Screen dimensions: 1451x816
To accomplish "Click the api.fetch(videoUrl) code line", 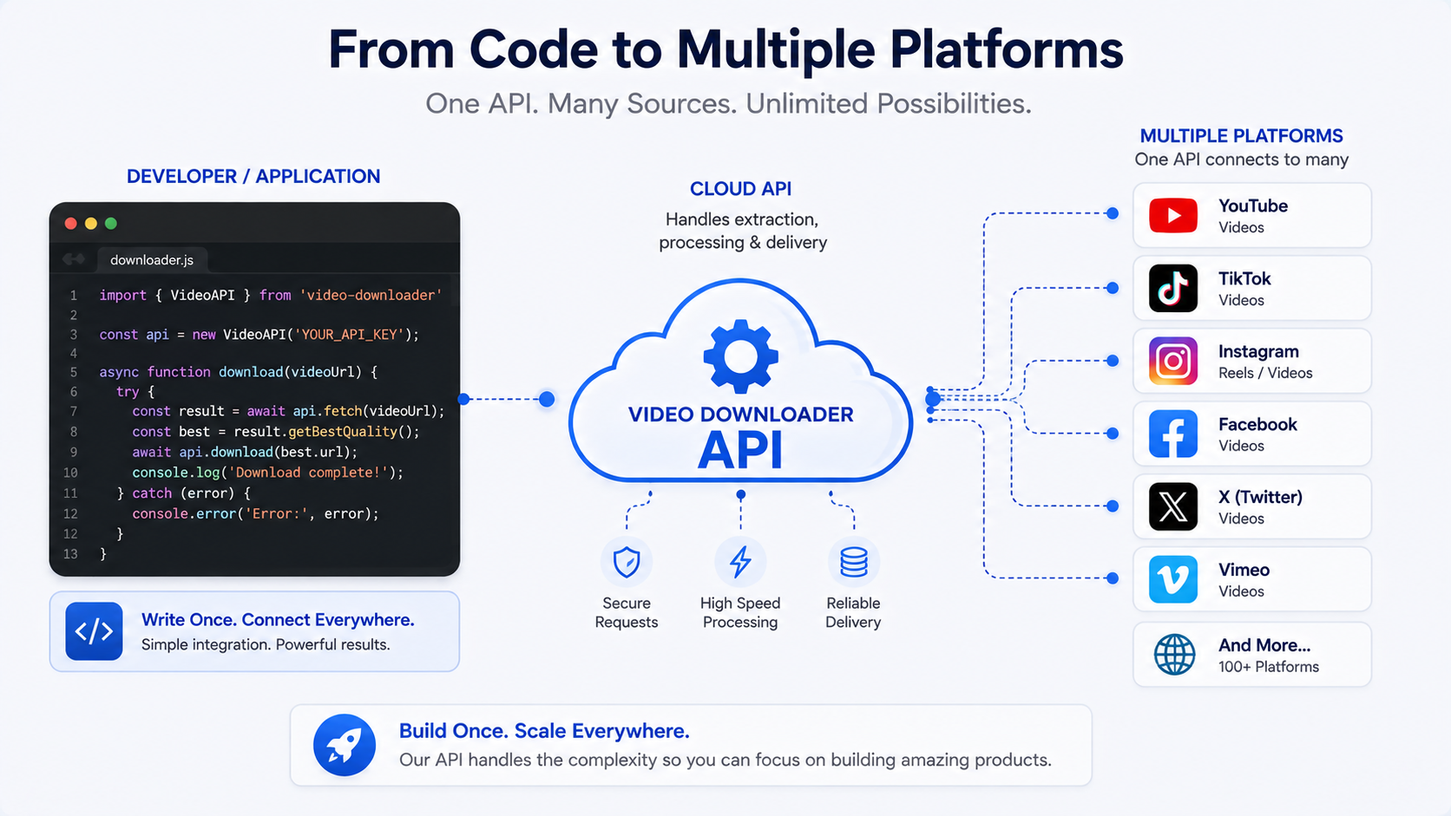I will point(288,411).
